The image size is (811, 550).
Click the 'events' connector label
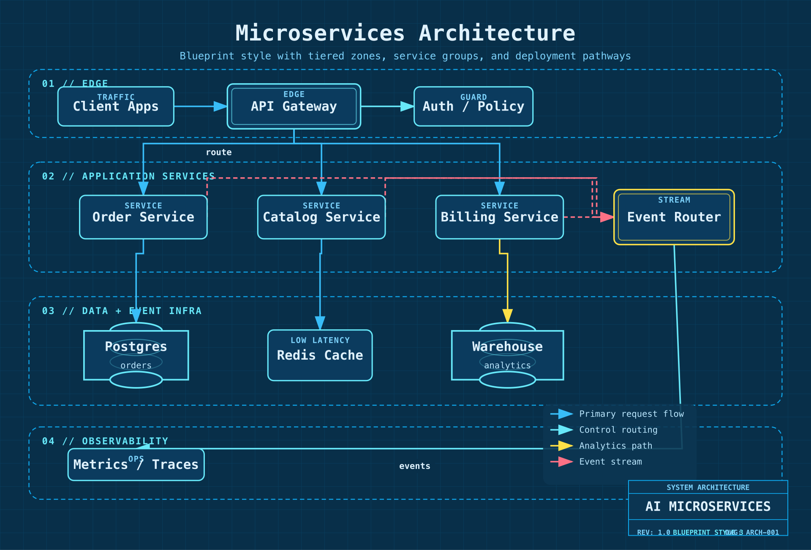(x=414, y=466)
